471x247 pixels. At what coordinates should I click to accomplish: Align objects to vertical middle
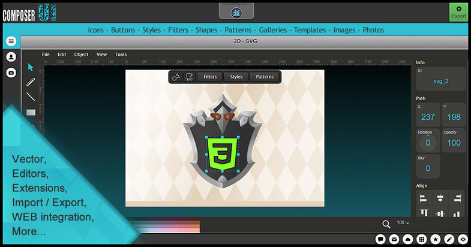pyautogui.click(x=440, y=213)
